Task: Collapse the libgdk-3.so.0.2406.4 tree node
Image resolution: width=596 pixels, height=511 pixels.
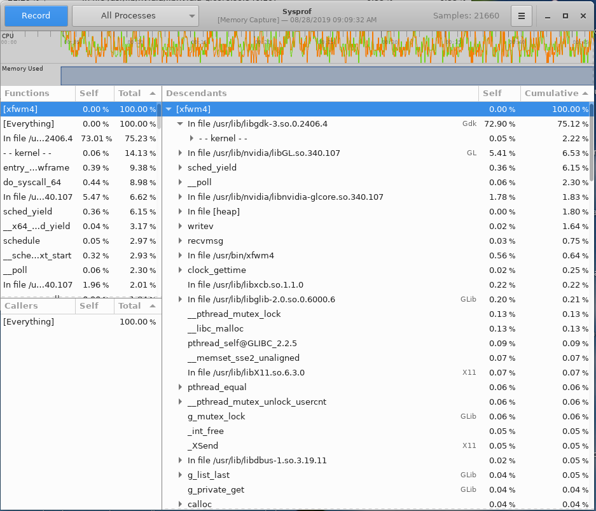Action: 181,124
